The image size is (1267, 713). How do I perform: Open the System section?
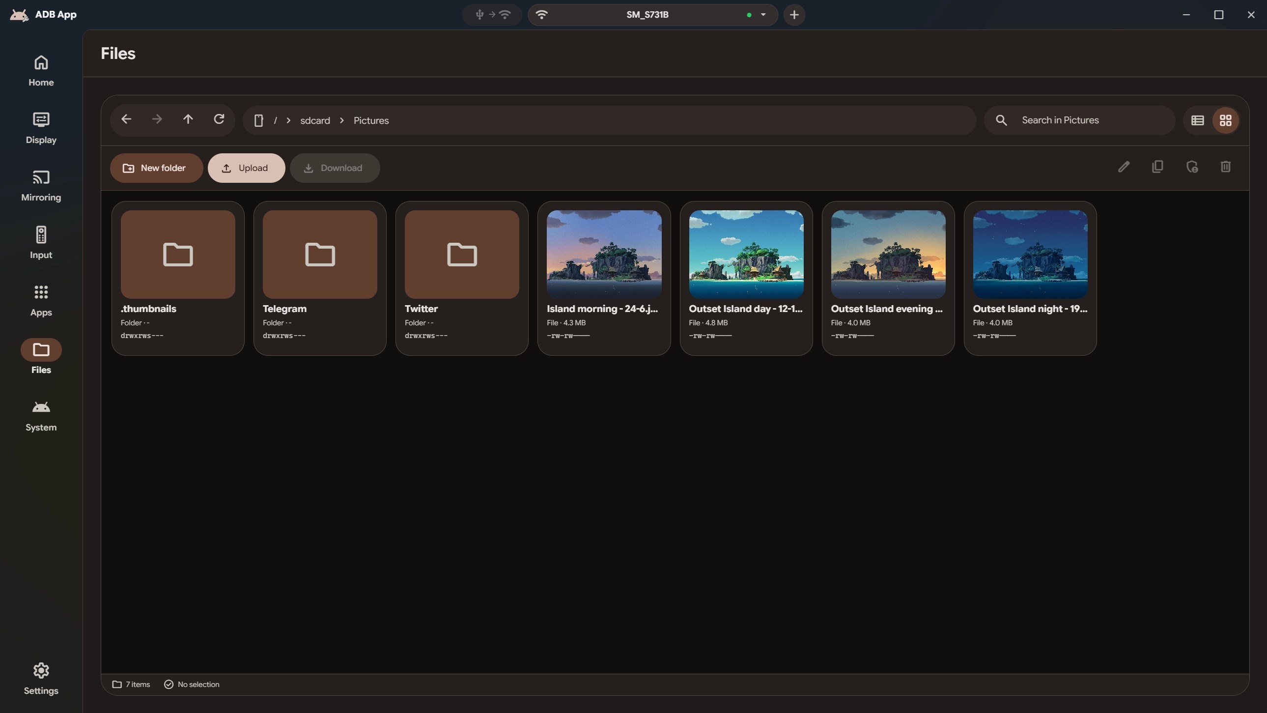41,416
